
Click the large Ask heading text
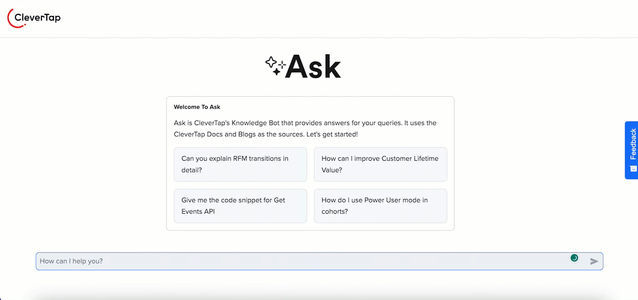pyautogui.click(x=313, y=67)
